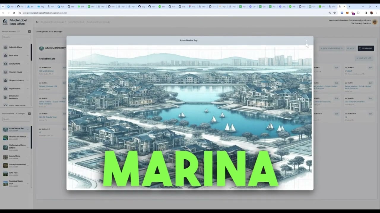Open Luxury Home design template
Image resolution: width=380 pixels, height=213 pixels.
pyautogui.click(x=15, y=64)
